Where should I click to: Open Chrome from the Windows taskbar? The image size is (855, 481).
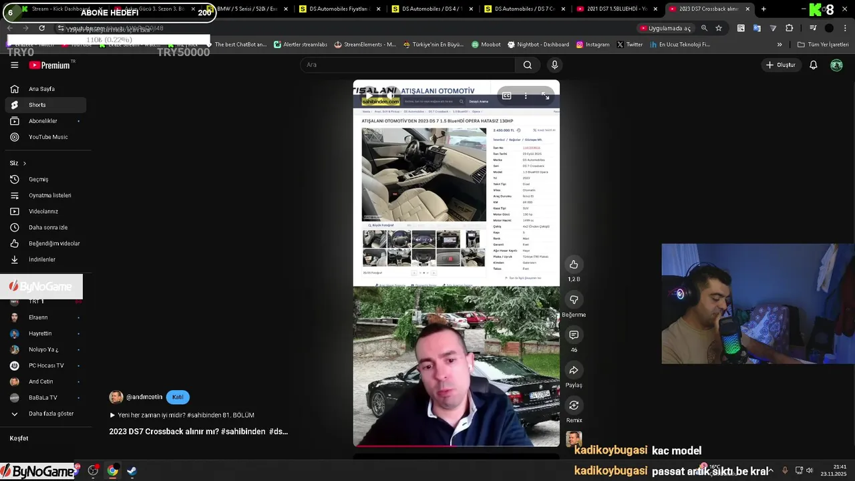(x=113, y=471)
